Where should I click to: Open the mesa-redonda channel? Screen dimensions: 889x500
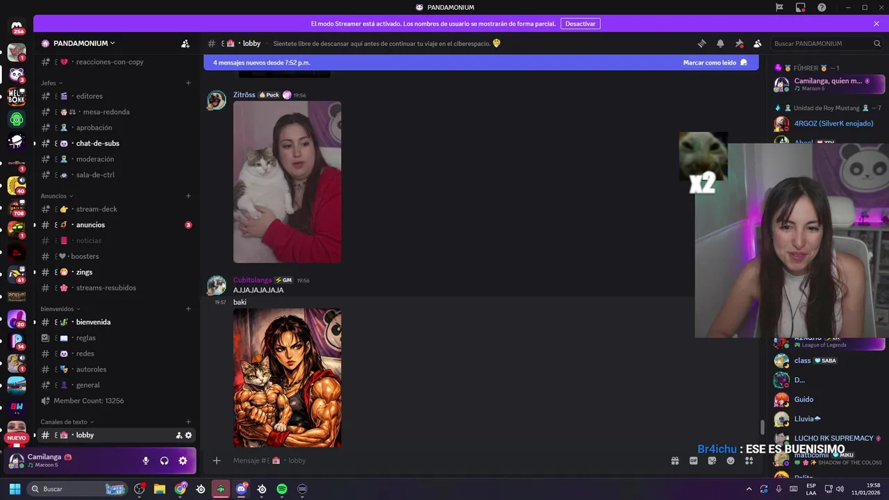pos(117,112)
